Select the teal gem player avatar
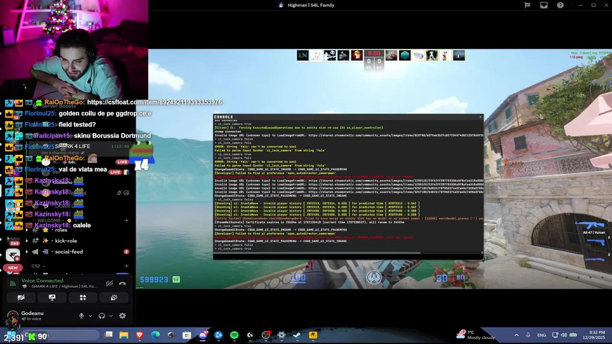The image size is (612, 344). click(404, 55)
